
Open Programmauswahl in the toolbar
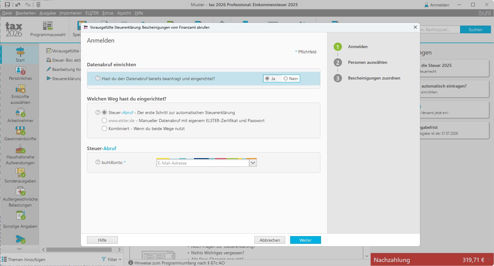tap(48, 29)
